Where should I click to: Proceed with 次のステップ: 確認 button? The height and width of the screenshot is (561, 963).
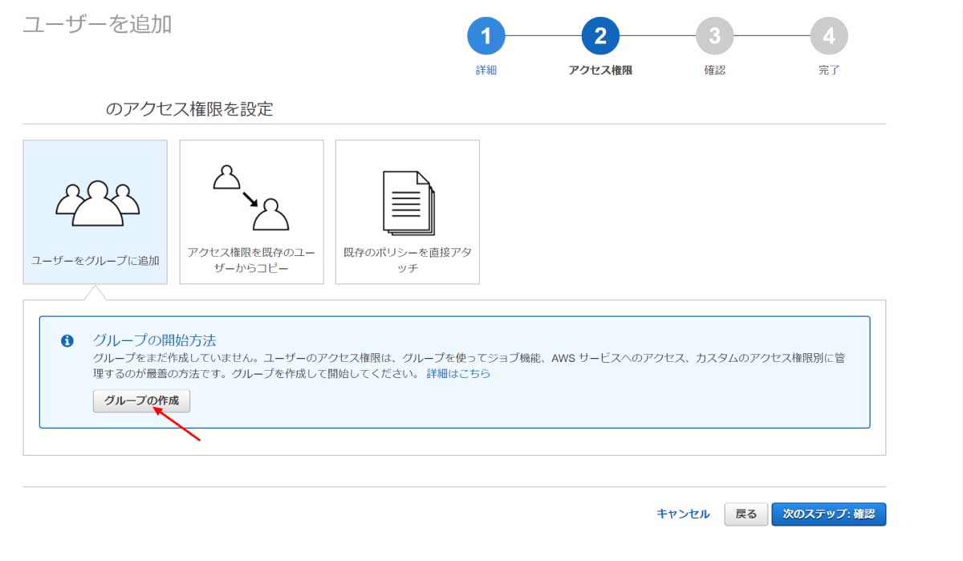point(828,514)
